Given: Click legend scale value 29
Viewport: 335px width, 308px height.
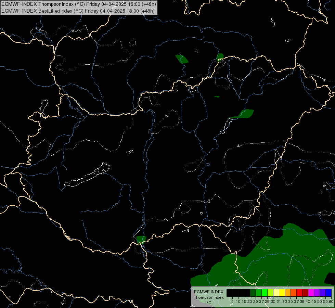Looking at the screenshot, I should click(267, 301).
